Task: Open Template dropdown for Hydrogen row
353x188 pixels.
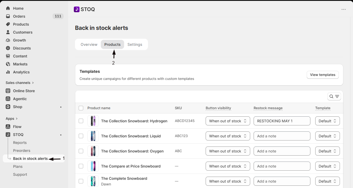Action: pyautogui.click(x=327, y=121)
